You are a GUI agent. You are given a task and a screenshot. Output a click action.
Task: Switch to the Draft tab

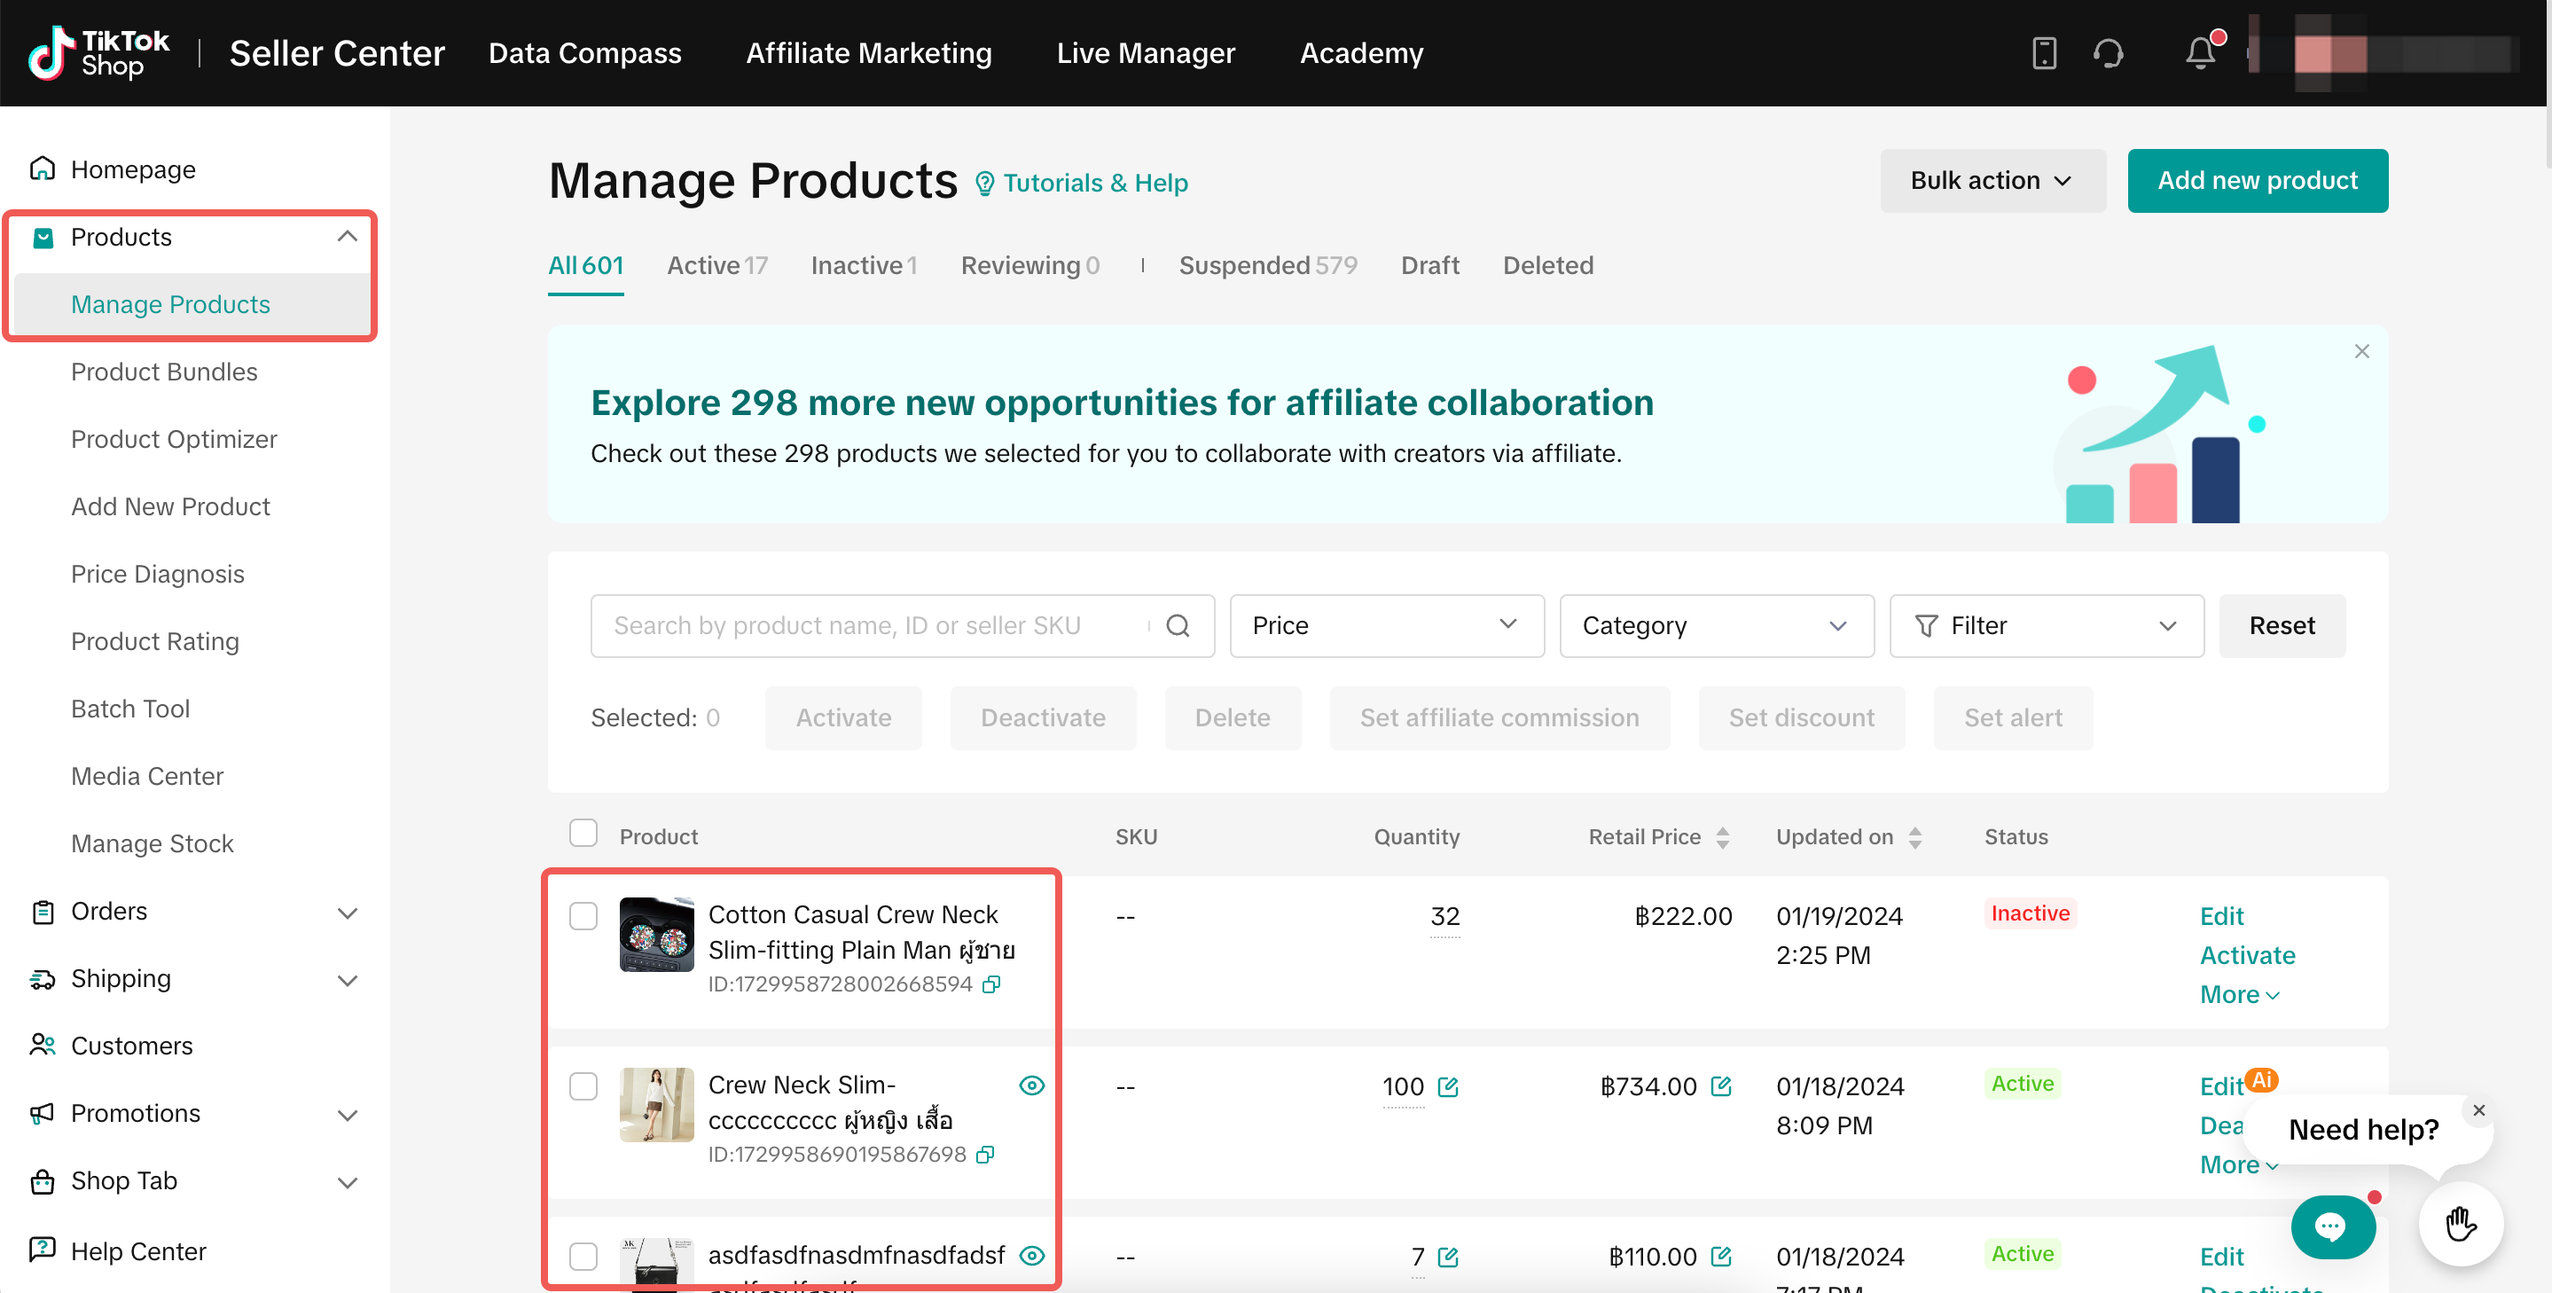[1429, 265]
